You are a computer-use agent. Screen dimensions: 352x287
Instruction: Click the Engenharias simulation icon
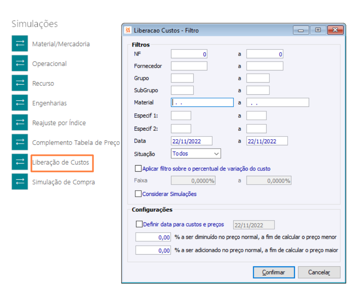tap(20, 102)
